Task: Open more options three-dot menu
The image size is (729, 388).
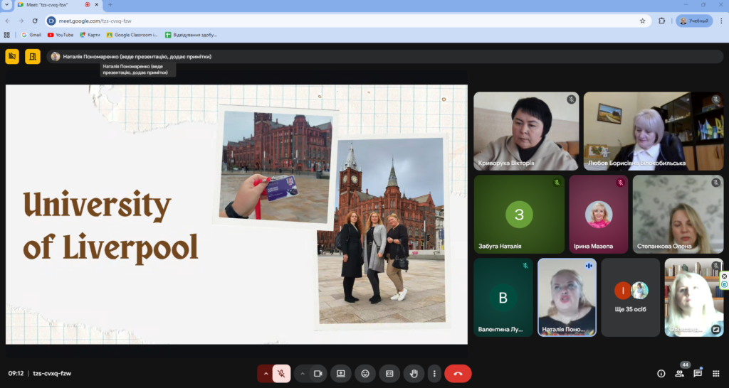Action: pyautogui.click(x=434, y=373)
